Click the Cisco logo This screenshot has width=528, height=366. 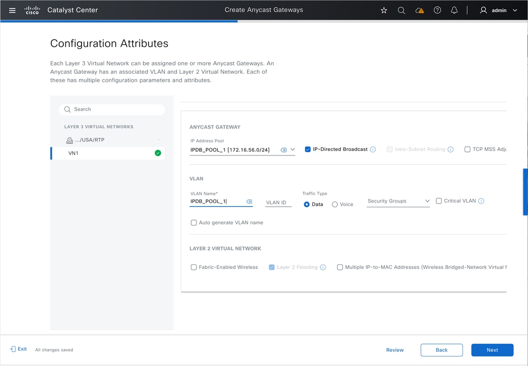click(32, 10)
